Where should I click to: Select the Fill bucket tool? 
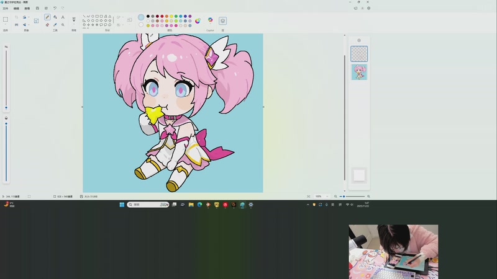55,17
